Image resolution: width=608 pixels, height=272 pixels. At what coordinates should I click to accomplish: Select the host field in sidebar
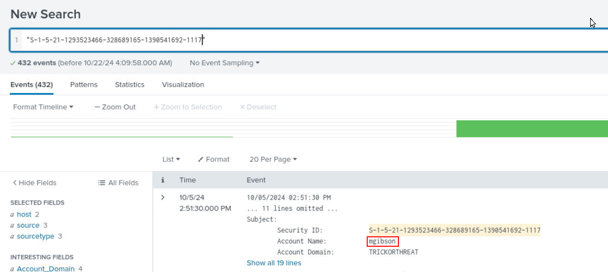tap(24, 215)
